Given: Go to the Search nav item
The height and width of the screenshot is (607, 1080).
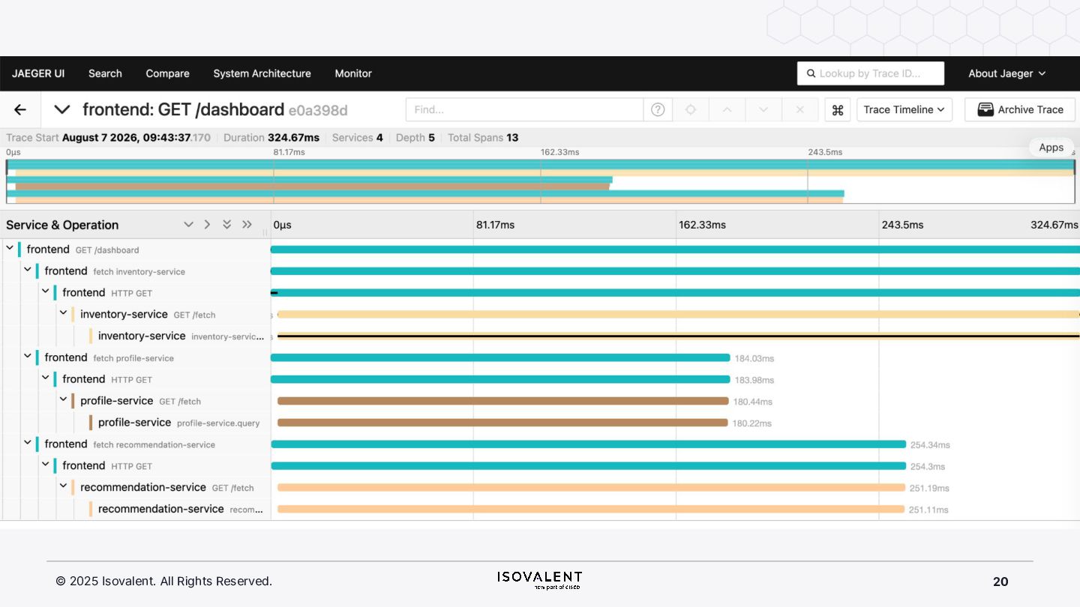Looking at the screenshot, I should point(105,73).
